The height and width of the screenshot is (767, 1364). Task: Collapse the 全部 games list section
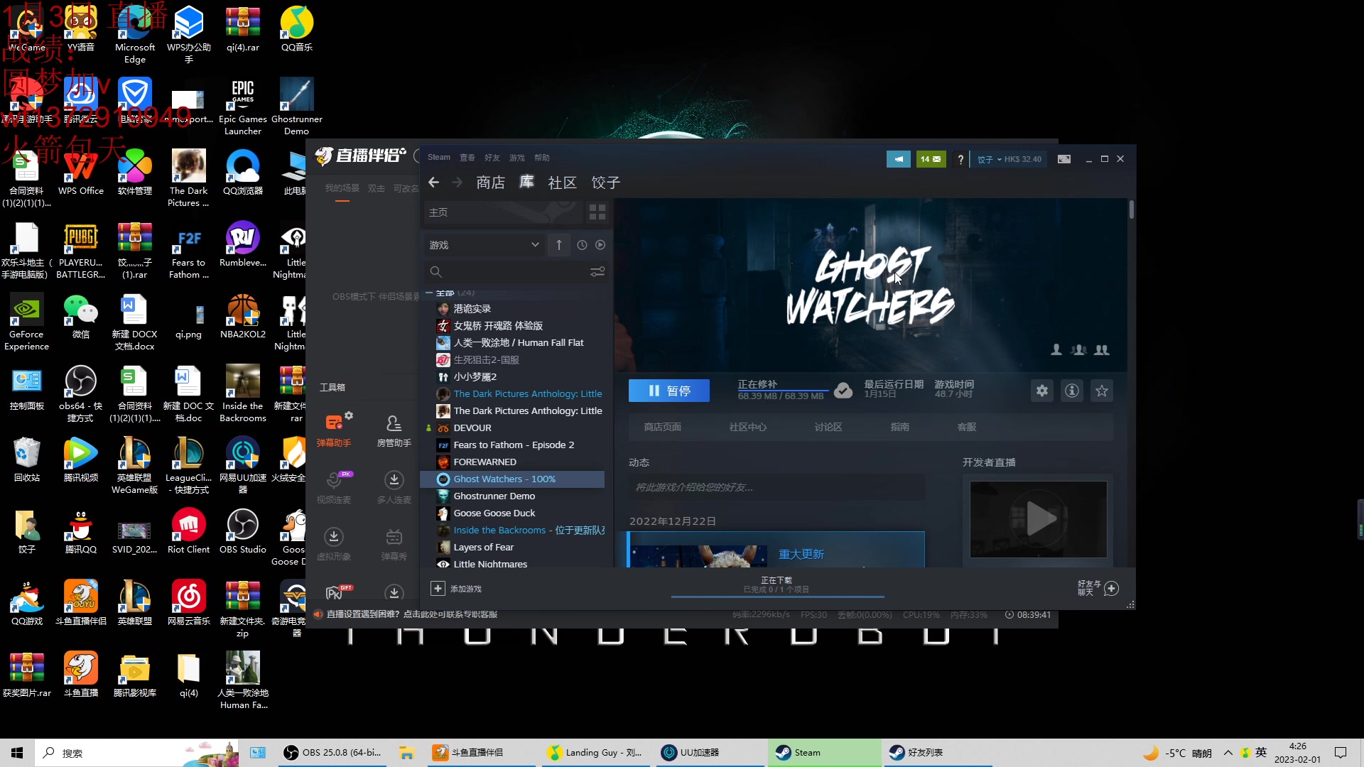[x=429, y=293]
